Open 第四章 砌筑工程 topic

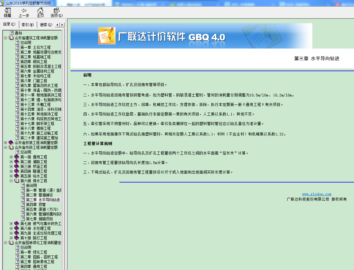34,62
